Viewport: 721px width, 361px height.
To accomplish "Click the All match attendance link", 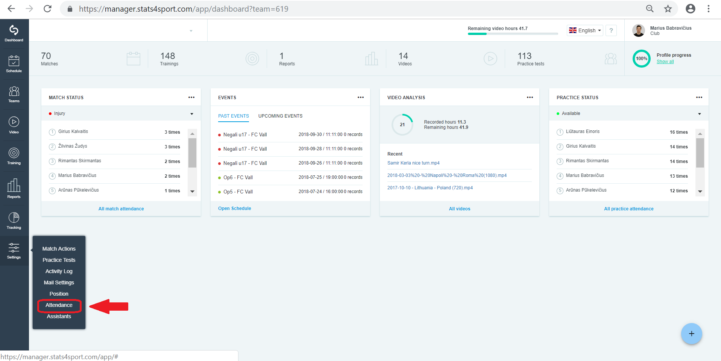I will point(121,209).
